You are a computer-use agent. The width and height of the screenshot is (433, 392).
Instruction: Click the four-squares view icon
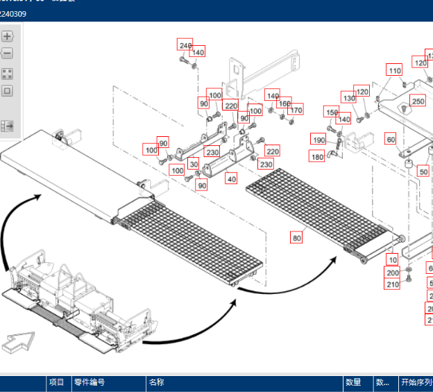(8, 74)
